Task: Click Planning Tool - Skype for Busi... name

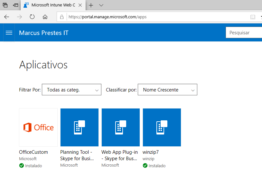Action: click(77, 155)
